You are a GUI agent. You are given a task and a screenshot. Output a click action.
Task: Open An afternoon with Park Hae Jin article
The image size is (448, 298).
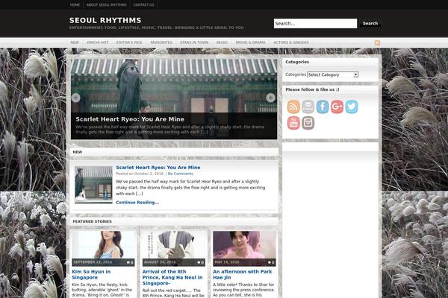point(242,275)
